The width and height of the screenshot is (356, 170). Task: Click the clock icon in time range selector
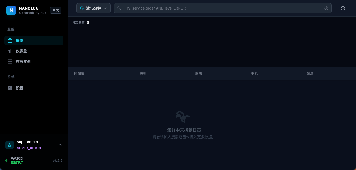click(82, 8)
